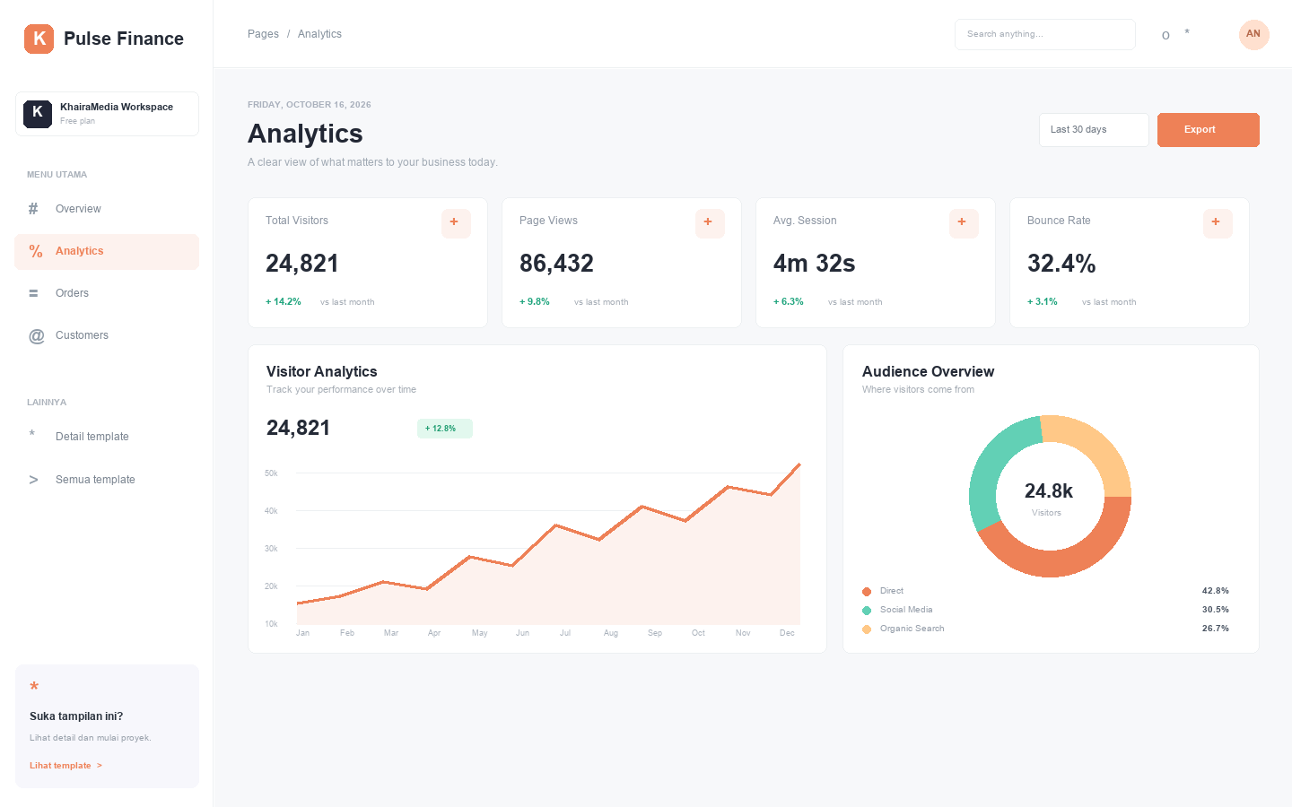Screen dimensions: 1292x807
Task: Click the Overview hash icon in sidebar
Action: coord(33,209)
